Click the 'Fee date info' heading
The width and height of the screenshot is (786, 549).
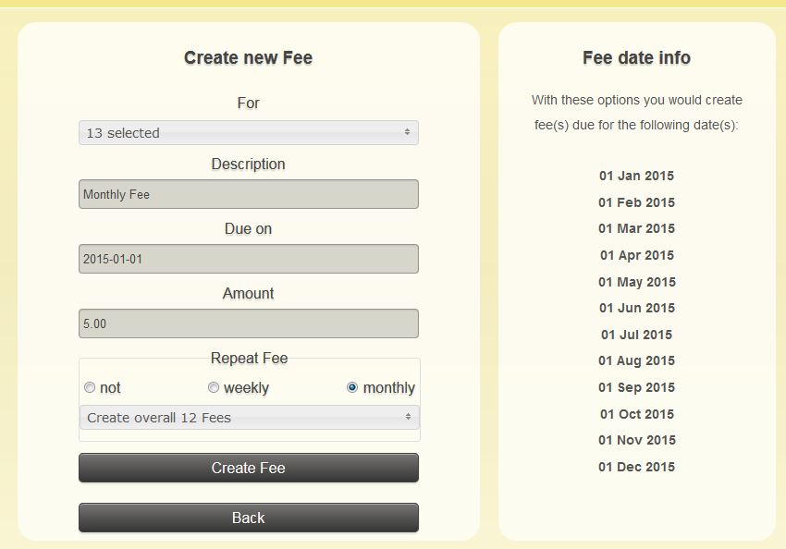point(636,57)
